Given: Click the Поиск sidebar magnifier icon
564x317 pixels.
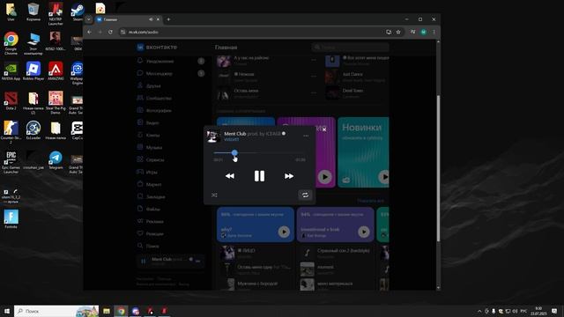Looking at the screenshot, I should pyautogui.click(x=140, y=246).
